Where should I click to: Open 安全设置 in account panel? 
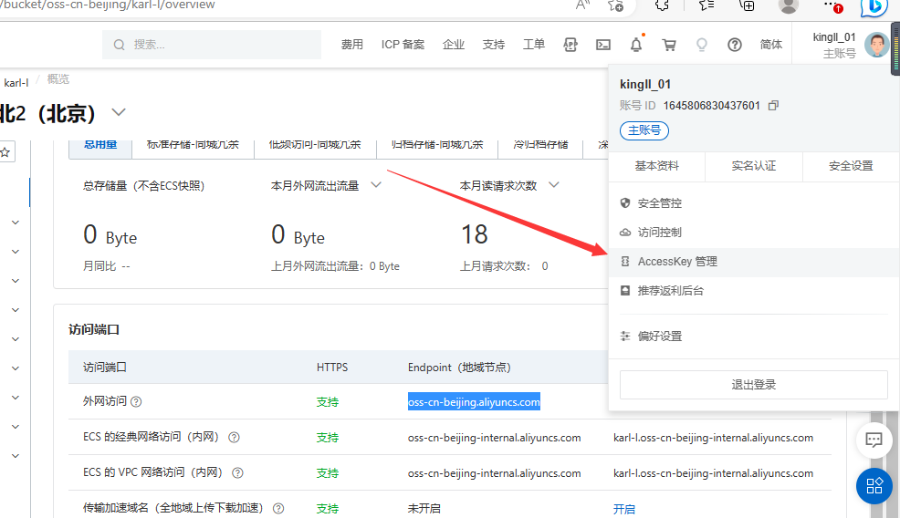click(851, 166)
